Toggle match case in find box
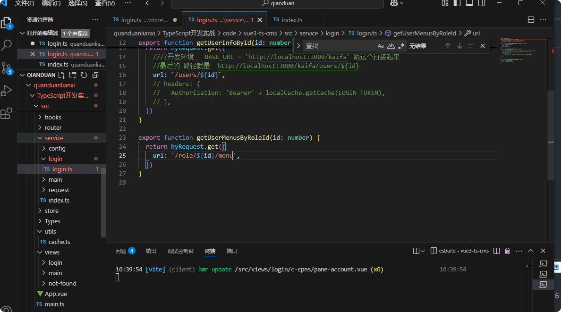Screen dimensions: 561x312 (381, 46)
